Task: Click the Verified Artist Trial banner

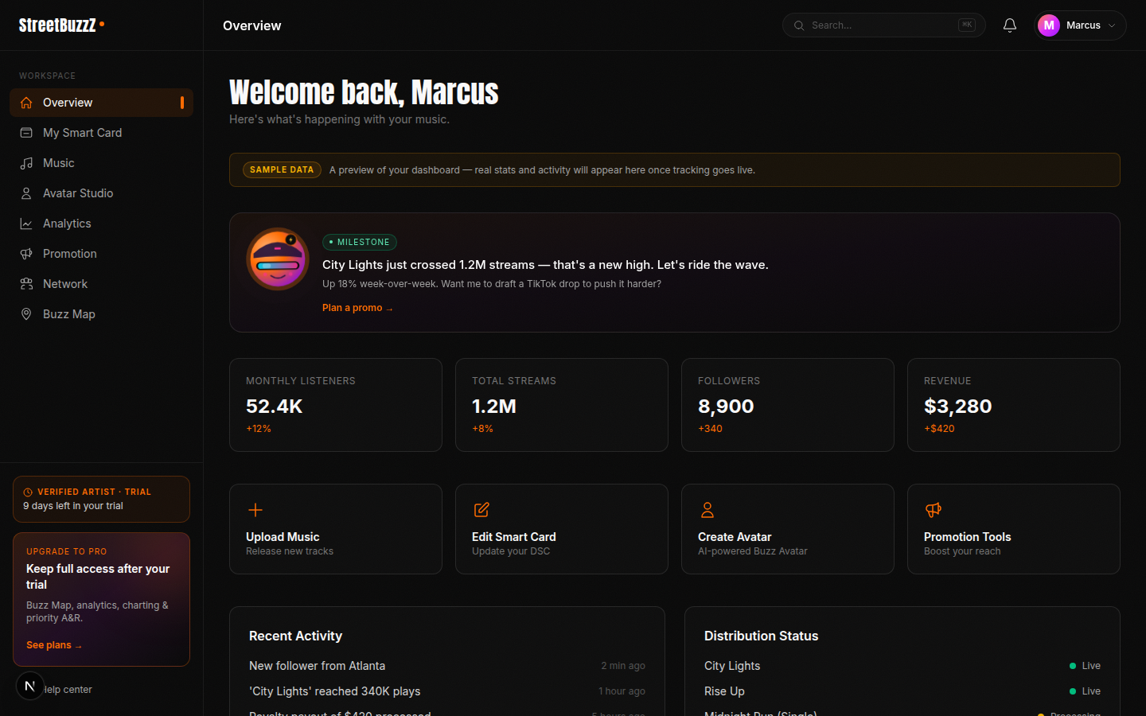Action: click(x=101, y=499)
